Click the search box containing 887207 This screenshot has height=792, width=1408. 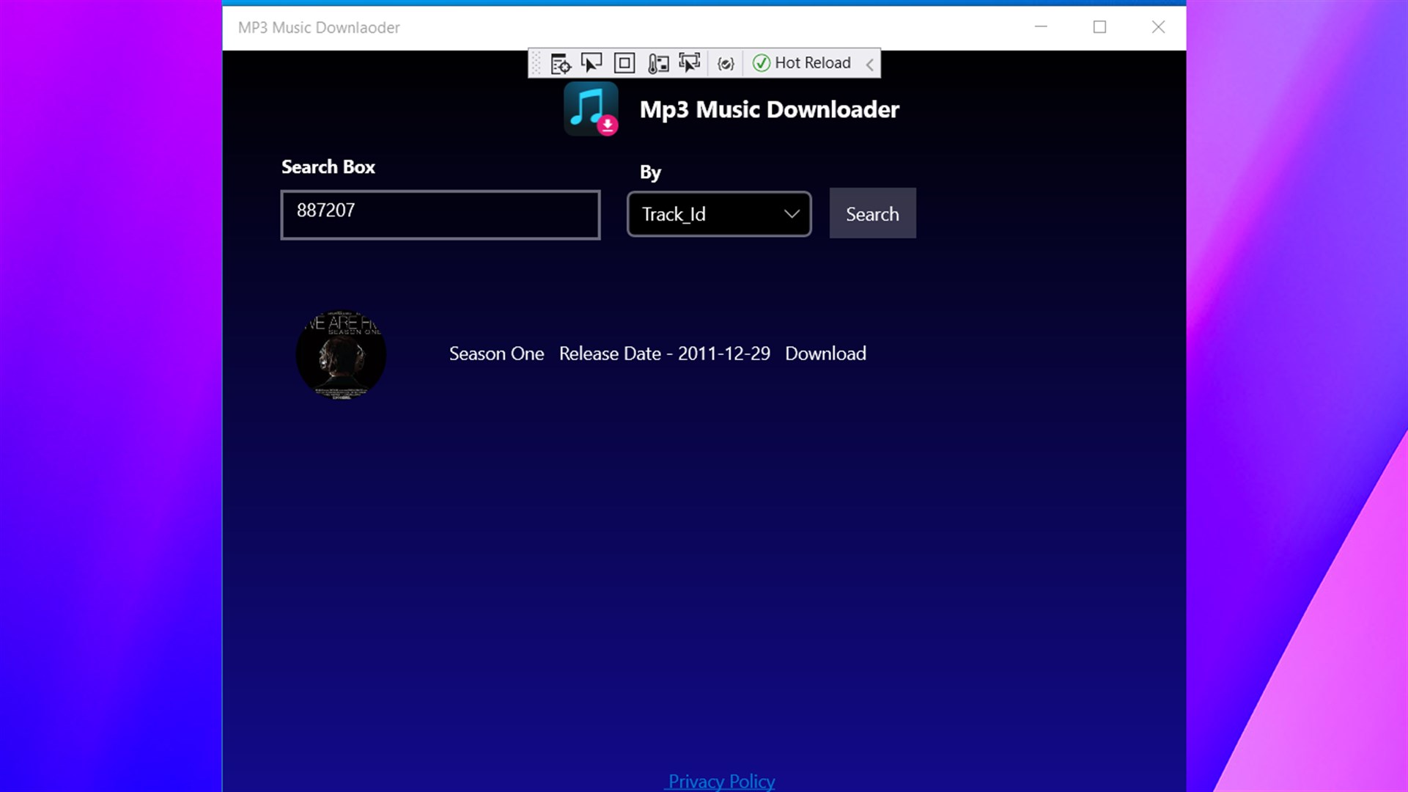pyautogui.click(x=440, y=214)
